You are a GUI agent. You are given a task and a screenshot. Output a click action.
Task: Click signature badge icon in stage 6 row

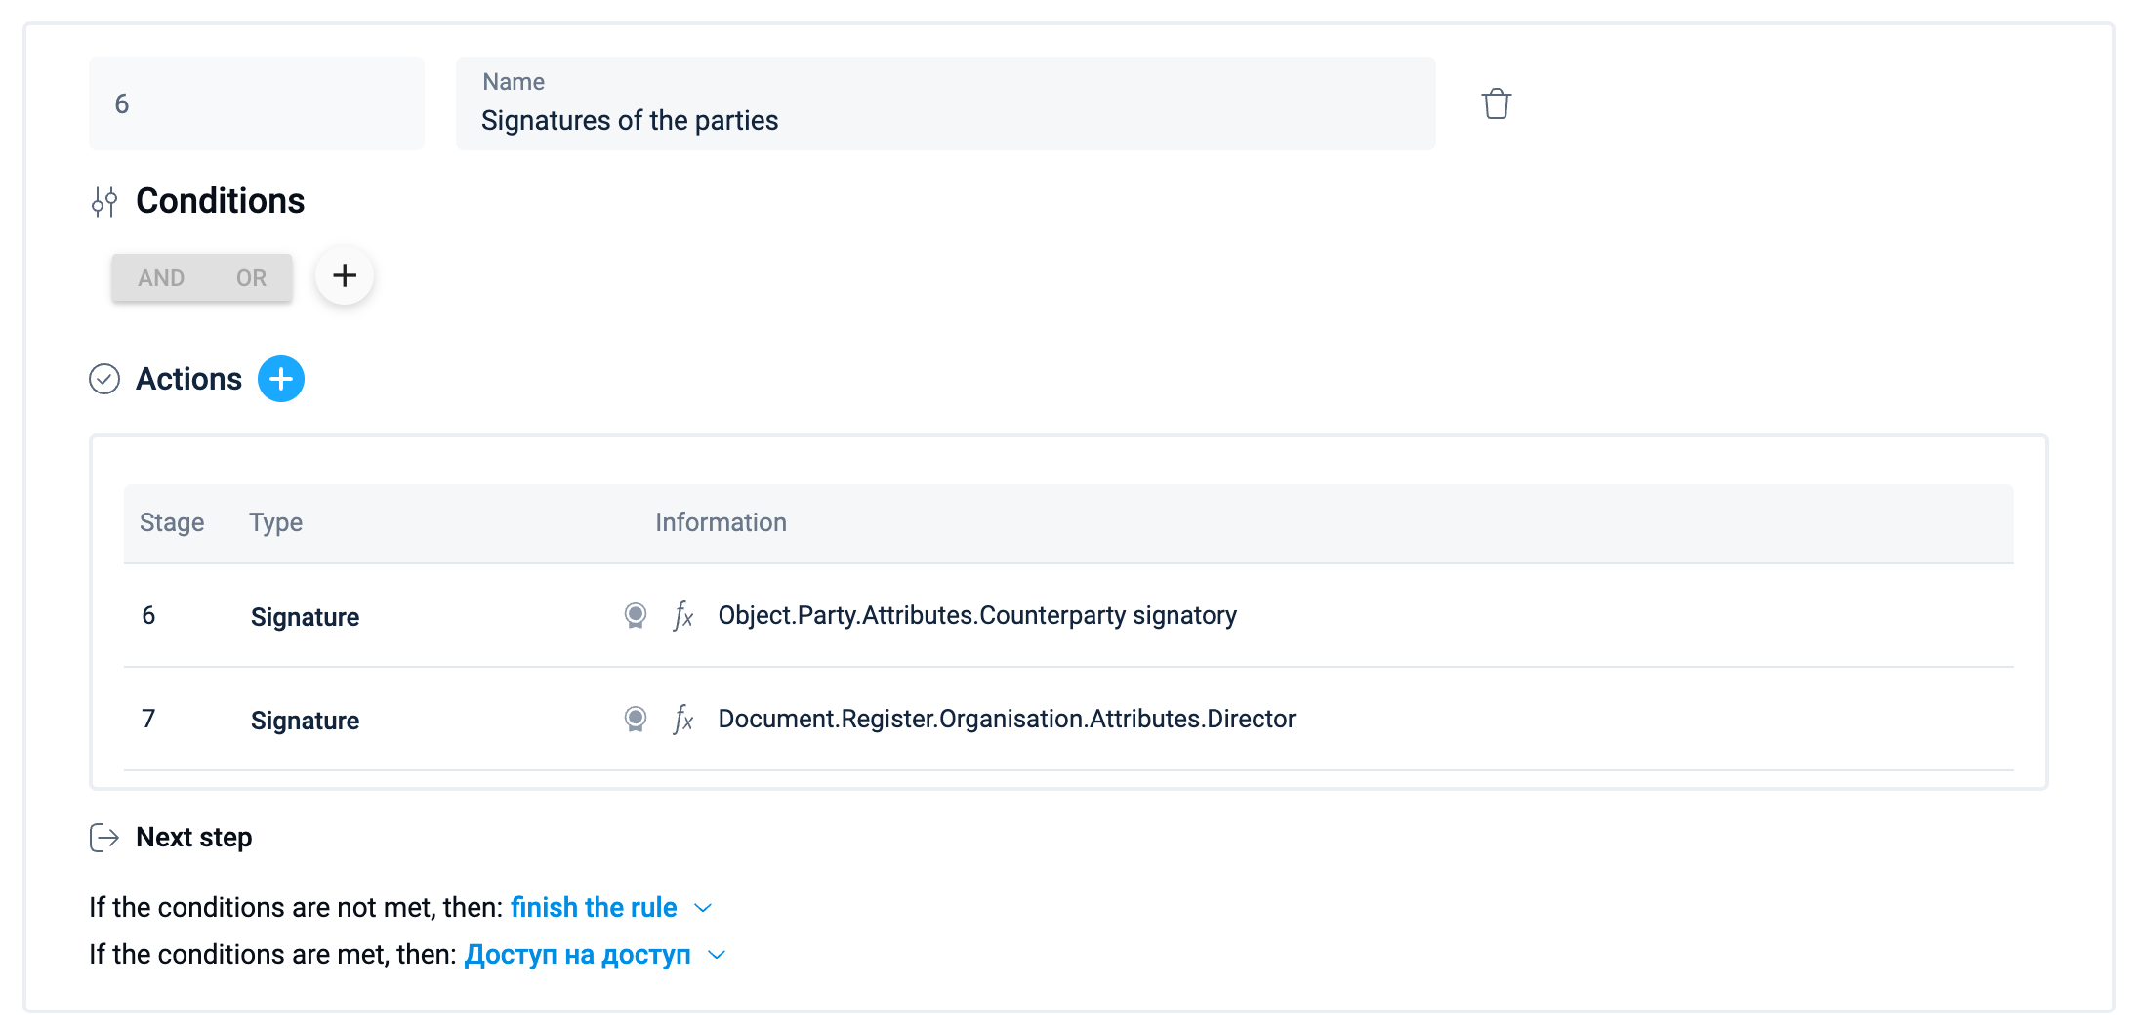[x=636, y=615]
